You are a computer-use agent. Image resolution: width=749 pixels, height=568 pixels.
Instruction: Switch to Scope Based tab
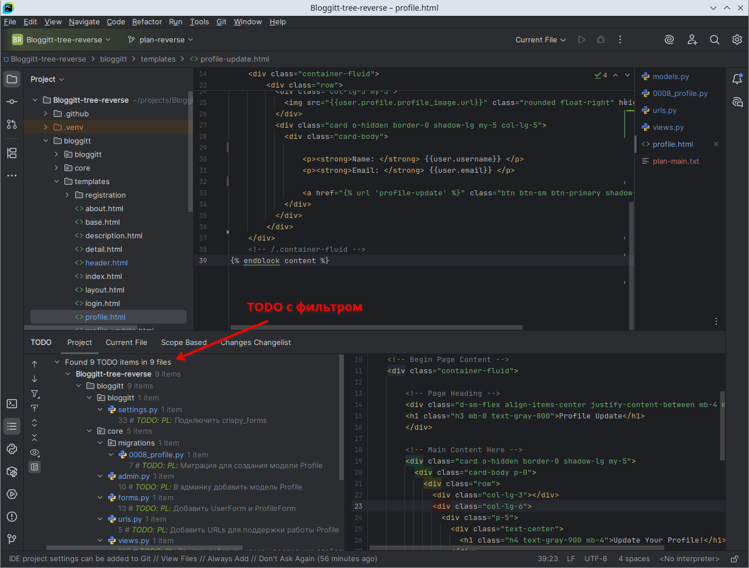pyautogui.click(x=184, y=342)
